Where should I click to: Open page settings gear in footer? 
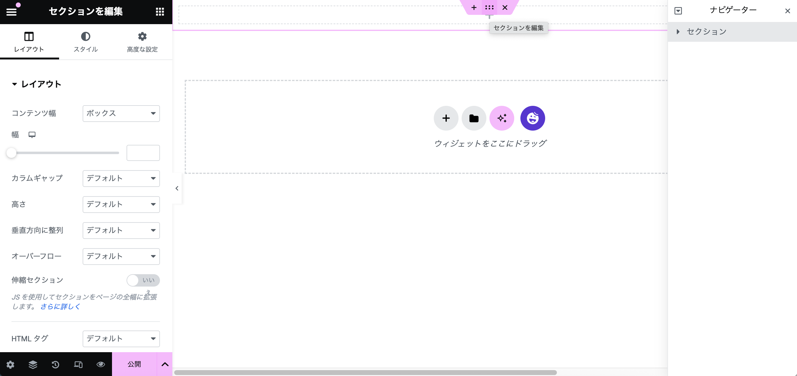(10, 365)
